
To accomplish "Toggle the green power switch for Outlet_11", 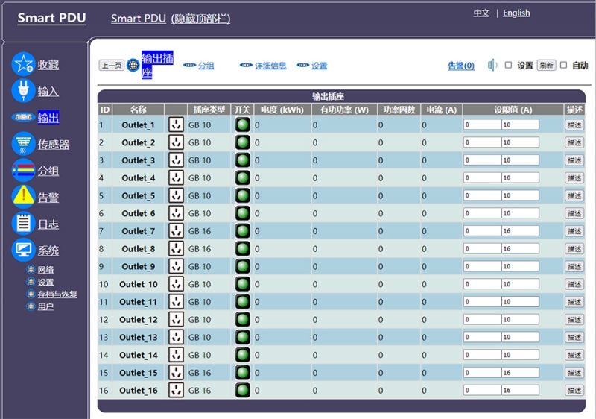I will pos(243,302).
